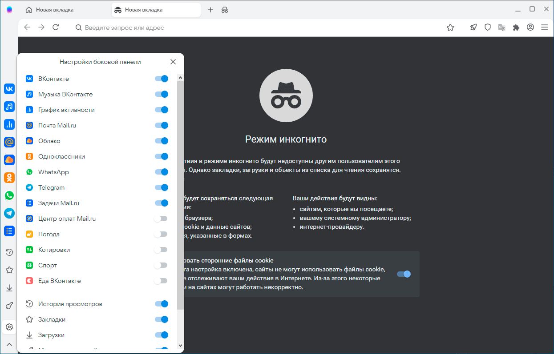Turn off WhatsApp switch
The width and height of the screenshot is (554, 354).
pyautogui.click(x=162, y=172)
